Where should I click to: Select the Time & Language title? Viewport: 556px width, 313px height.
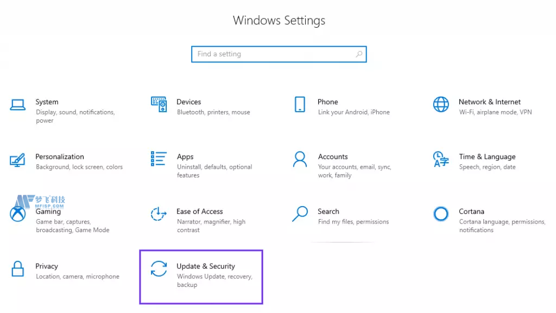coord(487,157)
